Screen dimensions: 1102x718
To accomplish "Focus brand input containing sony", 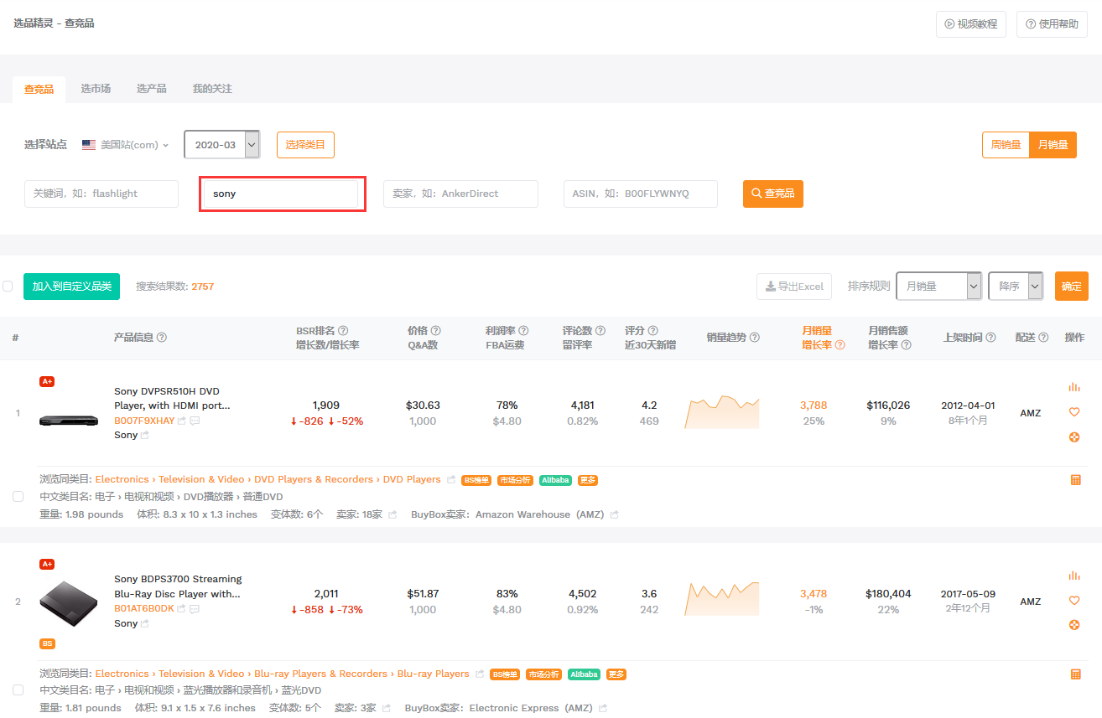I will click(x=281, y=194).
